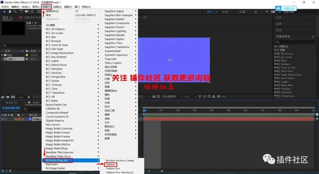Create a new composition from the project footer
The height and width of the screenshot is (174, 319).
(x=13, y=97)
